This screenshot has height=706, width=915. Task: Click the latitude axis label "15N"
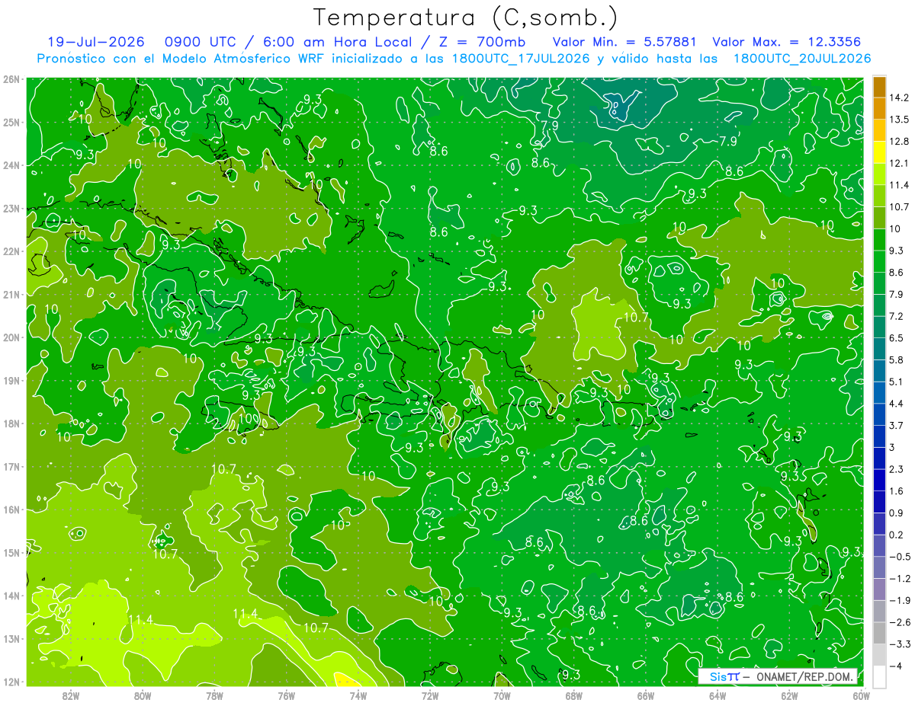coord(11,552)
